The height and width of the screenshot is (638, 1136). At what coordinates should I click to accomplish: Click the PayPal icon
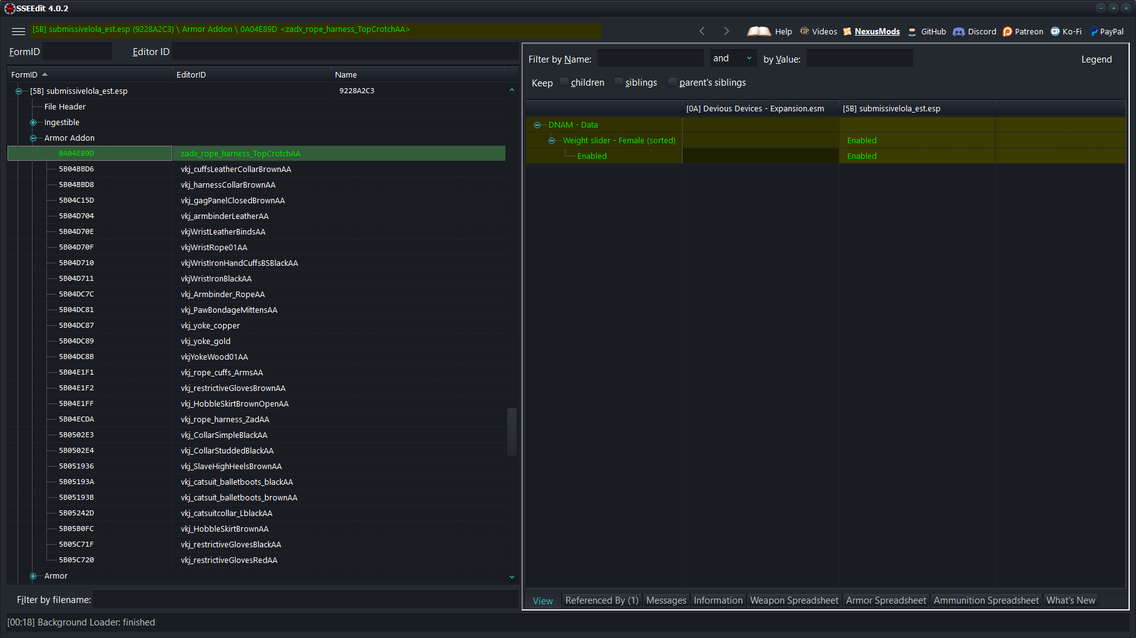click(1094, 31)
